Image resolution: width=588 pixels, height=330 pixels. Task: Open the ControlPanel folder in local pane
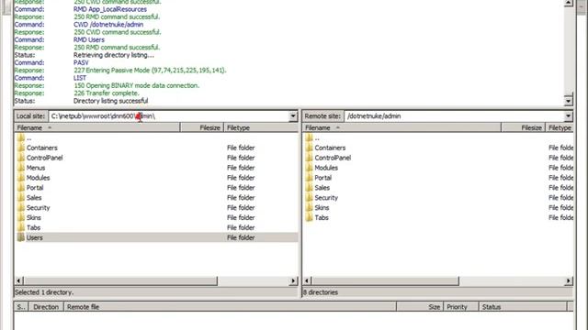pos(44,158)
